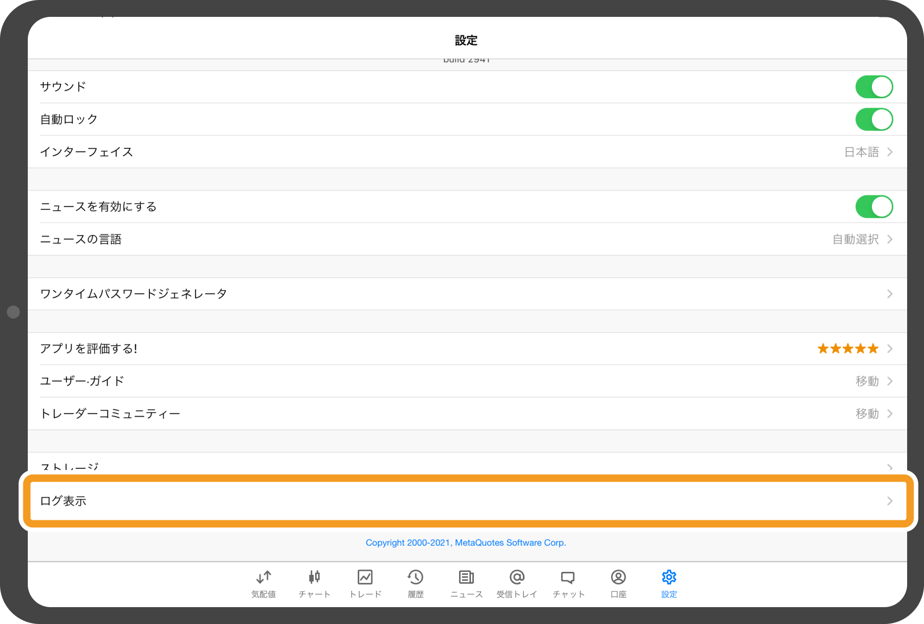
Task: Switch to the チャート tab label
Action: point(314,594)
